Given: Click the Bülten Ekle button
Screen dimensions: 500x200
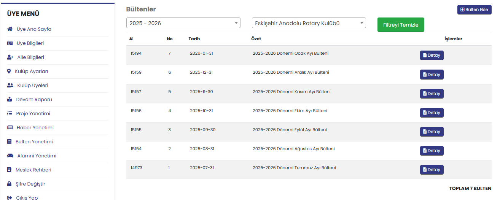Looking at the screenshot, I should pos(474,10).
